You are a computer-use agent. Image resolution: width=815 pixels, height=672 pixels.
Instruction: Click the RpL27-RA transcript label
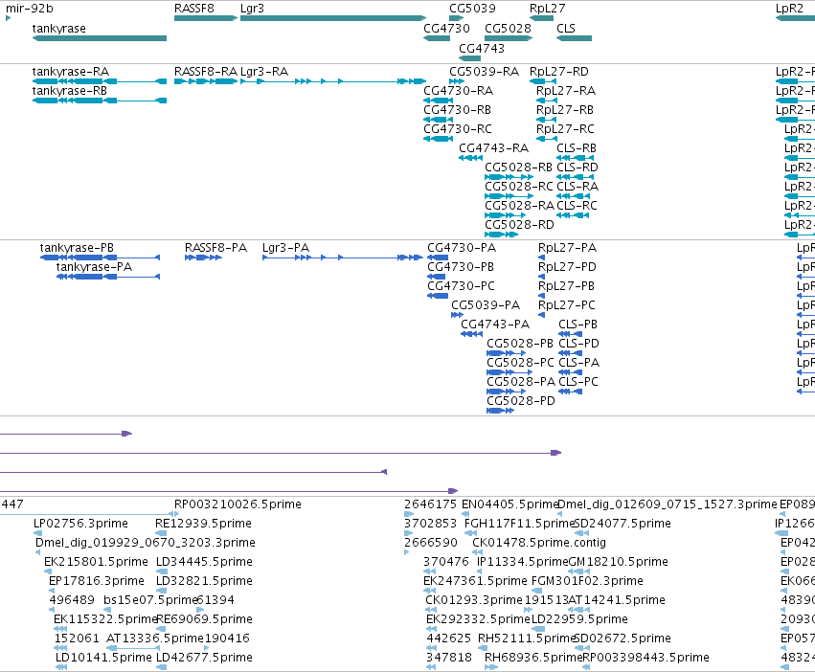566,91
